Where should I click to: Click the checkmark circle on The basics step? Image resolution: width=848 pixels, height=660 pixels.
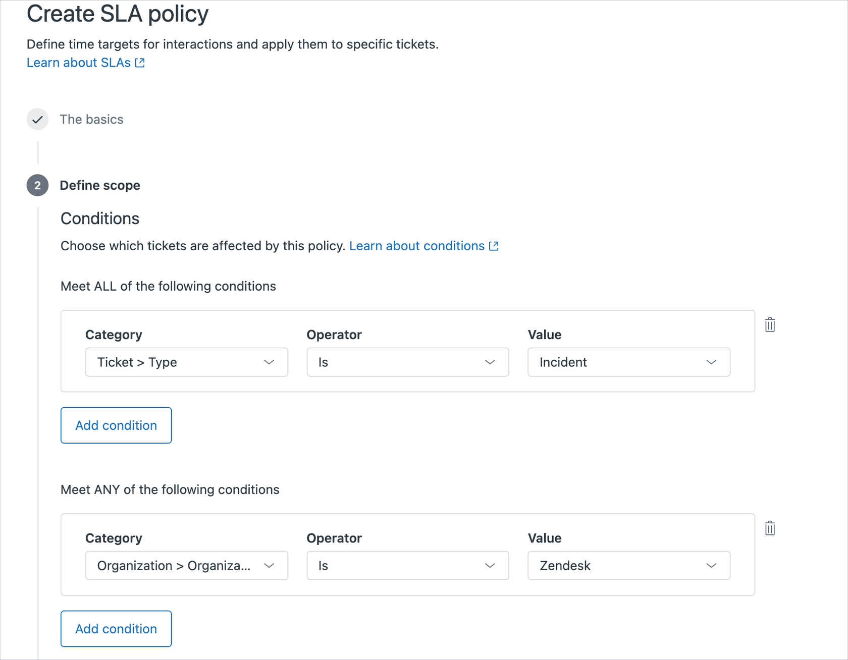[37, 119]
